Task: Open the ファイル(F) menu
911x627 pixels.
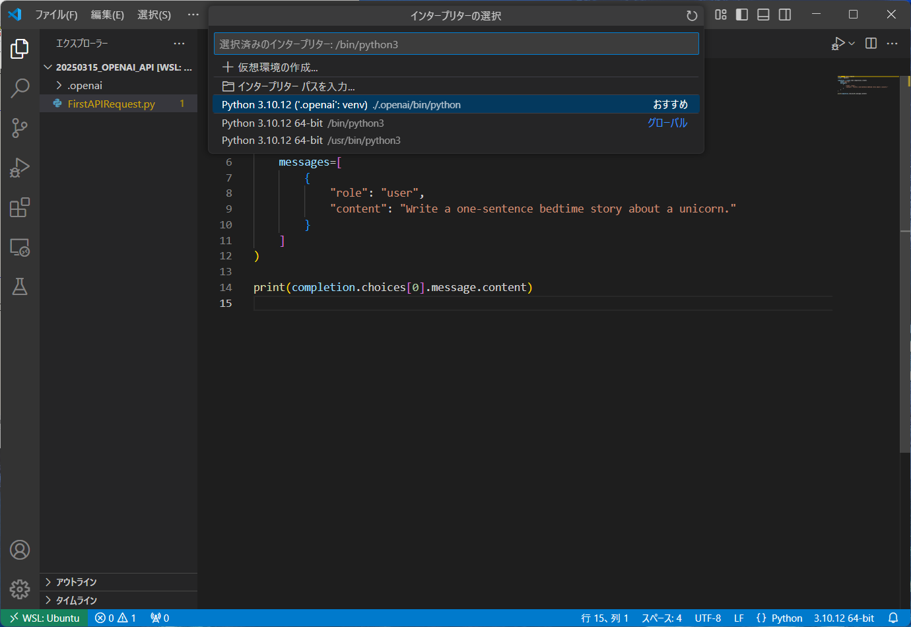Action: click(56, 15)
